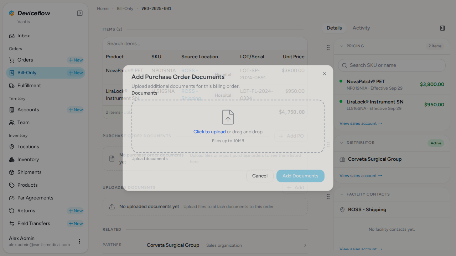Open Team in sidebar
This screenshot has width=456, height=256.
[46, 123]
